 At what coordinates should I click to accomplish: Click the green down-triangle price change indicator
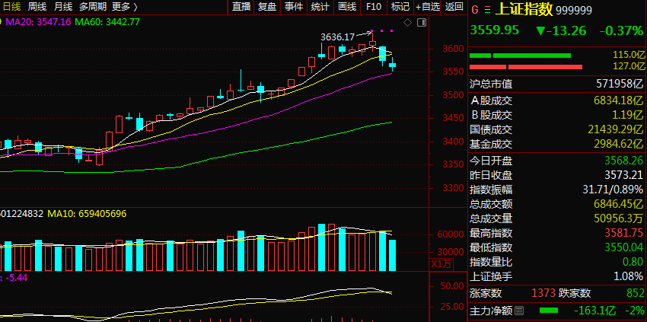point(540,30)
